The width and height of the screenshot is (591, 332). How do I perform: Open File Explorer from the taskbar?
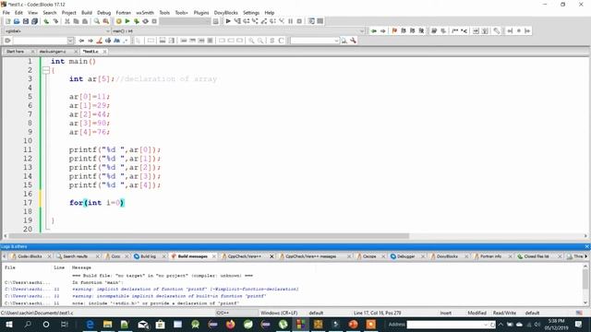click(x=107, y=324)
